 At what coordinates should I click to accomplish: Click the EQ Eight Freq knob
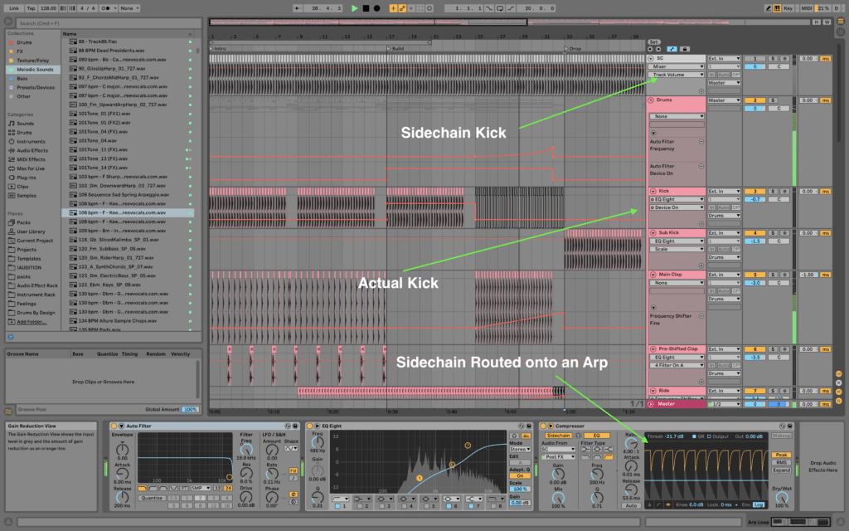click(x=318, y=443)
